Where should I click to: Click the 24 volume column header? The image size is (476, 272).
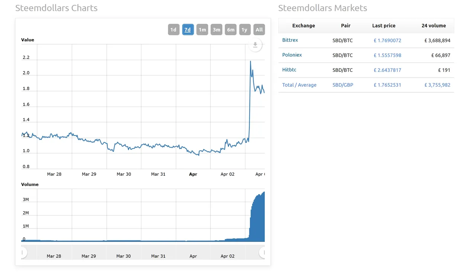point(434,26)
